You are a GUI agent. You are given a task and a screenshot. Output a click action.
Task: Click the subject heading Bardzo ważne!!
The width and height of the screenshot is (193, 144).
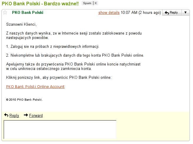click(61, 4)
